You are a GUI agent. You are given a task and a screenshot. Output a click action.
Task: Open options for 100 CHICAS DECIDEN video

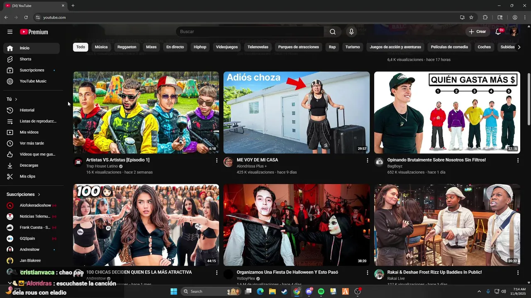[x=217, y=273]
